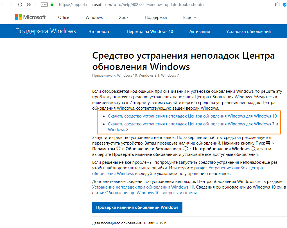Download troubleshooter for Windows 7 and 8 link
This screenshot has height=228, width=287.
(x=193, y=127)
